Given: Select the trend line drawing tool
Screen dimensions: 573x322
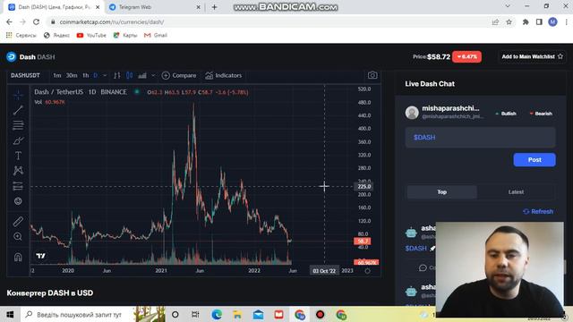Looking at the screenshot, I should click(18, 110).
